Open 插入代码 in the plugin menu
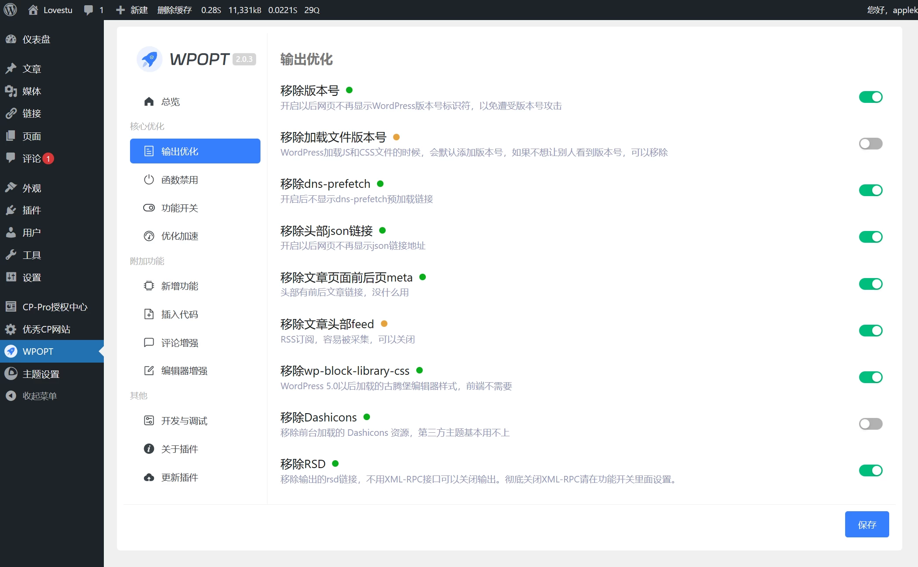This screenshot has height=567, width=918. pyautogui.click(x=179, y=314)
